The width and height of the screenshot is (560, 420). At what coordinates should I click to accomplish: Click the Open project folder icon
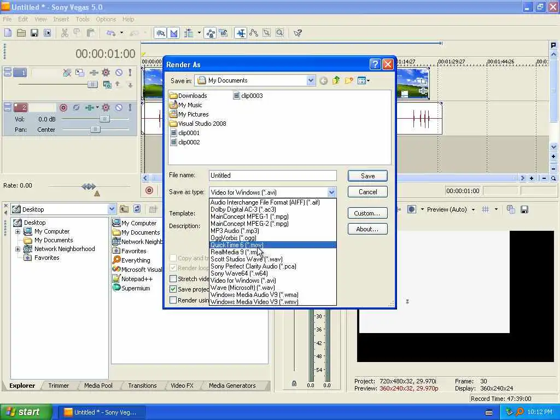(21, 33)
